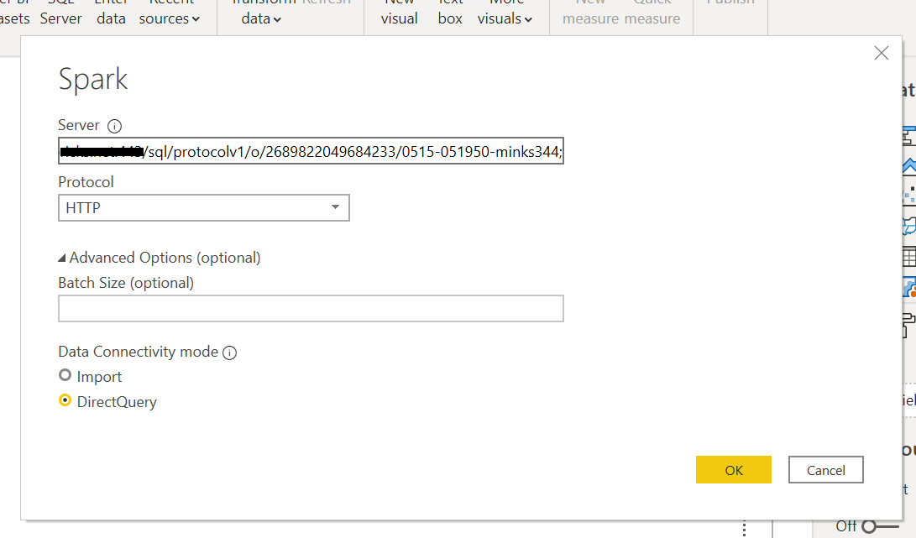This screenshot has height=538, width=916.
Task: Click the Server address input field
Action: pyautogui.click(x=311, y=151)
